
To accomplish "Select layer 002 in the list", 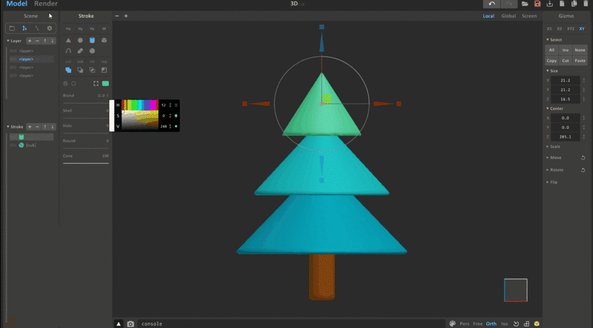I will click(x=26, y=67).
